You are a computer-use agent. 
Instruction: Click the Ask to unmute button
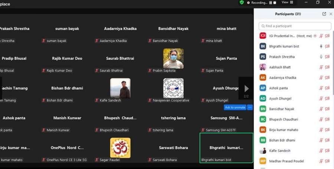click(x=235, y=107)
